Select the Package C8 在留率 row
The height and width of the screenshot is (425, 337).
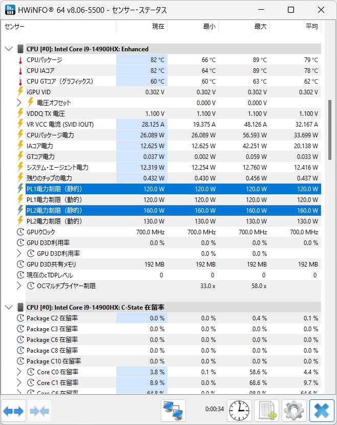(173, 351)
